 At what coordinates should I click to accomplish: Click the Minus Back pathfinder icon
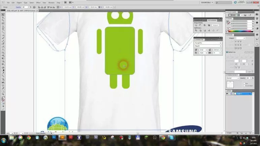click(217, 31)
